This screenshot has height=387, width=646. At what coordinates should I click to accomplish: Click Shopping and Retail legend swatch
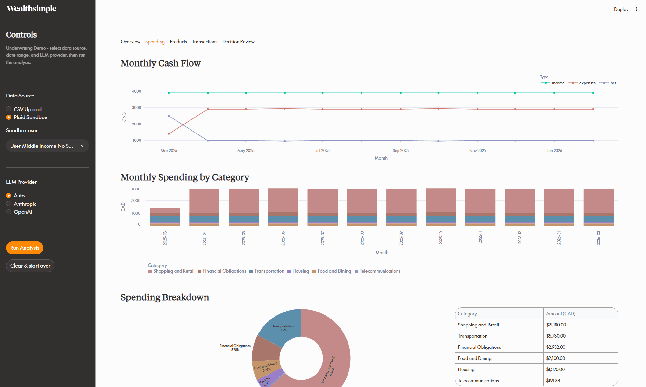(150, 271)
